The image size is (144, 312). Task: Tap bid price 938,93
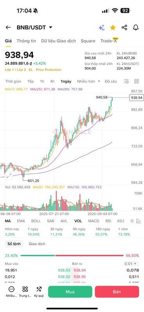[64, 270]
